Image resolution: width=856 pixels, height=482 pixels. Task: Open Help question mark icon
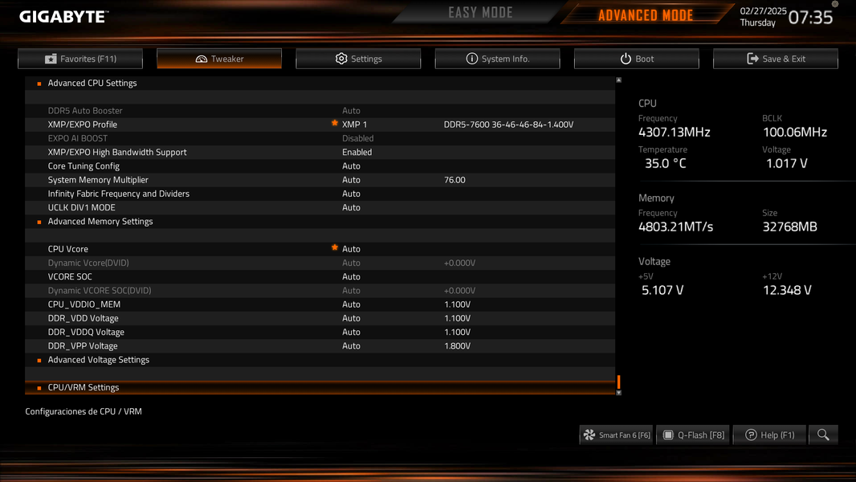[751, 435]
